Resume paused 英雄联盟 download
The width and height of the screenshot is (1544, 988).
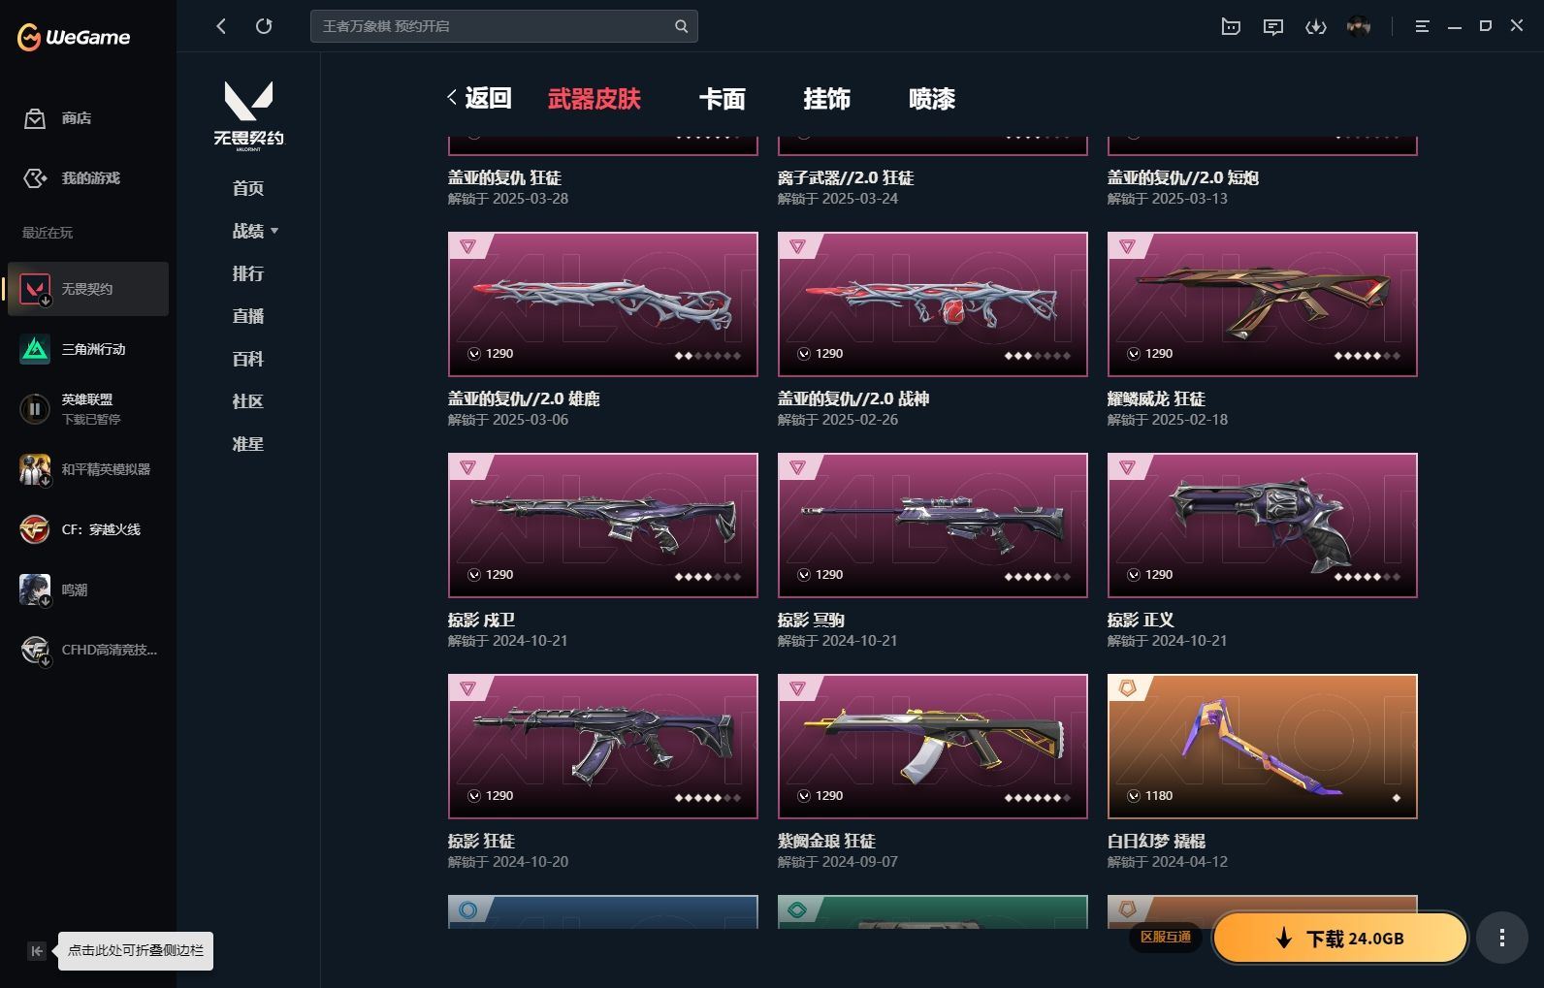pos(35,409)
